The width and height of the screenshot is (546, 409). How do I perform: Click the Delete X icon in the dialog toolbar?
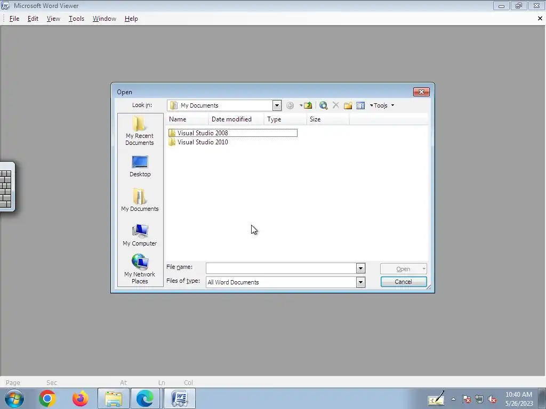coord(336,105)
